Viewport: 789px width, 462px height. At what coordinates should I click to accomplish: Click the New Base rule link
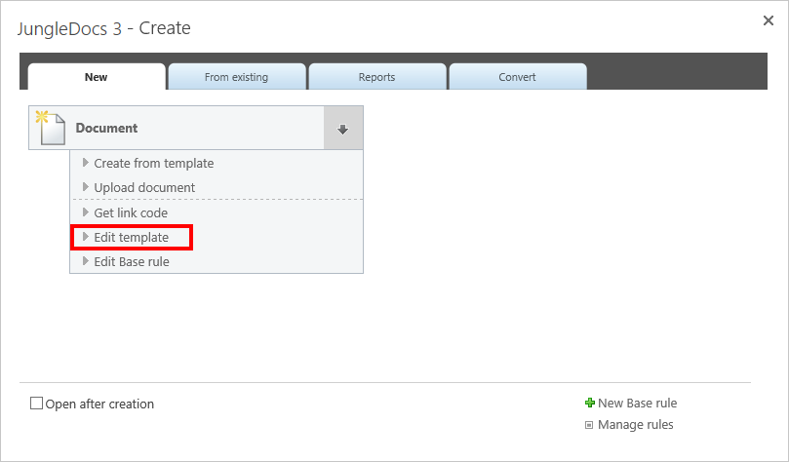point(637,404)
